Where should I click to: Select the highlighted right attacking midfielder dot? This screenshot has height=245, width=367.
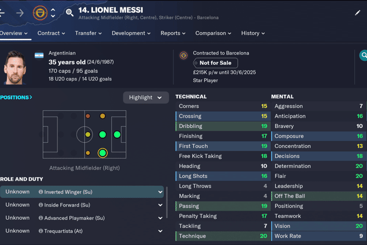103,153
